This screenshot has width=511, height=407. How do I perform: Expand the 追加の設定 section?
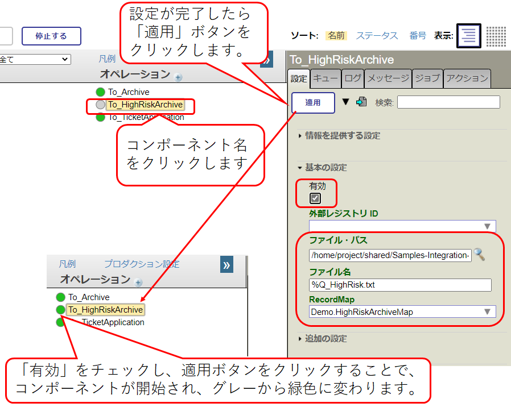[325, 339]
